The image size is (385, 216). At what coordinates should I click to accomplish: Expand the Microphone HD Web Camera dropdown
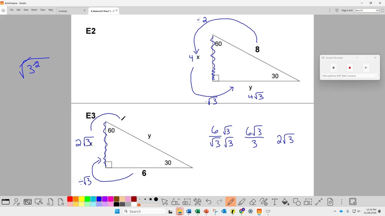click(x=350, y=76)
